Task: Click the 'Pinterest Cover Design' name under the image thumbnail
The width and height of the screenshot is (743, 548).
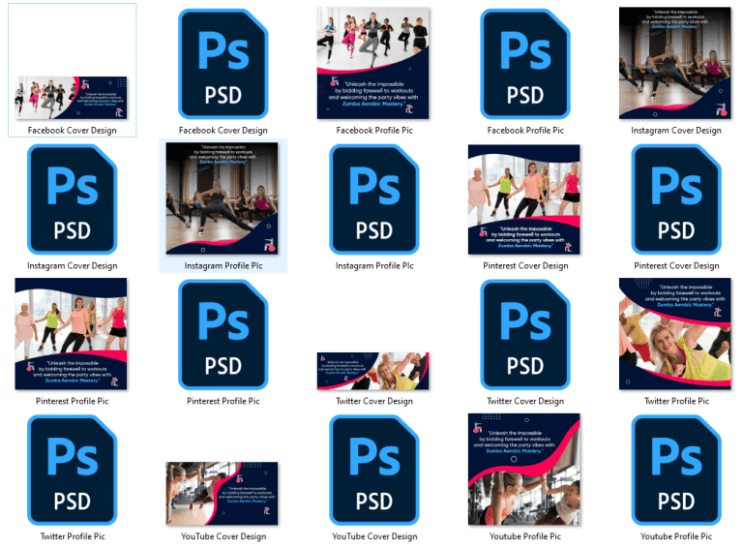Action: pos(525,266)
